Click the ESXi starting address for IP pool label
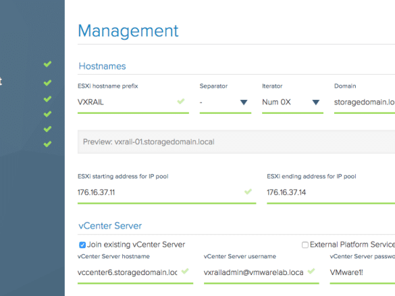Viewport: 395px width, 296px height. [123, 176]
